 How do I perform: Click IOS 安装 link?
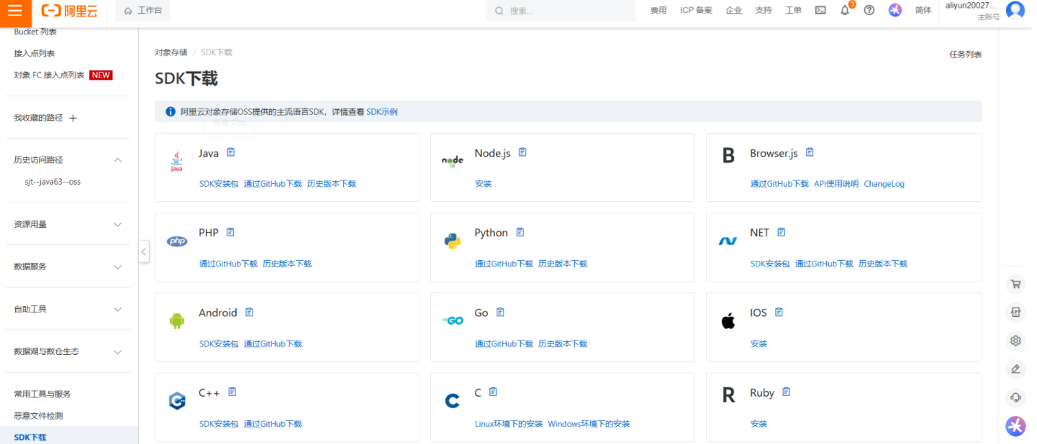click(x=758, y=344)
